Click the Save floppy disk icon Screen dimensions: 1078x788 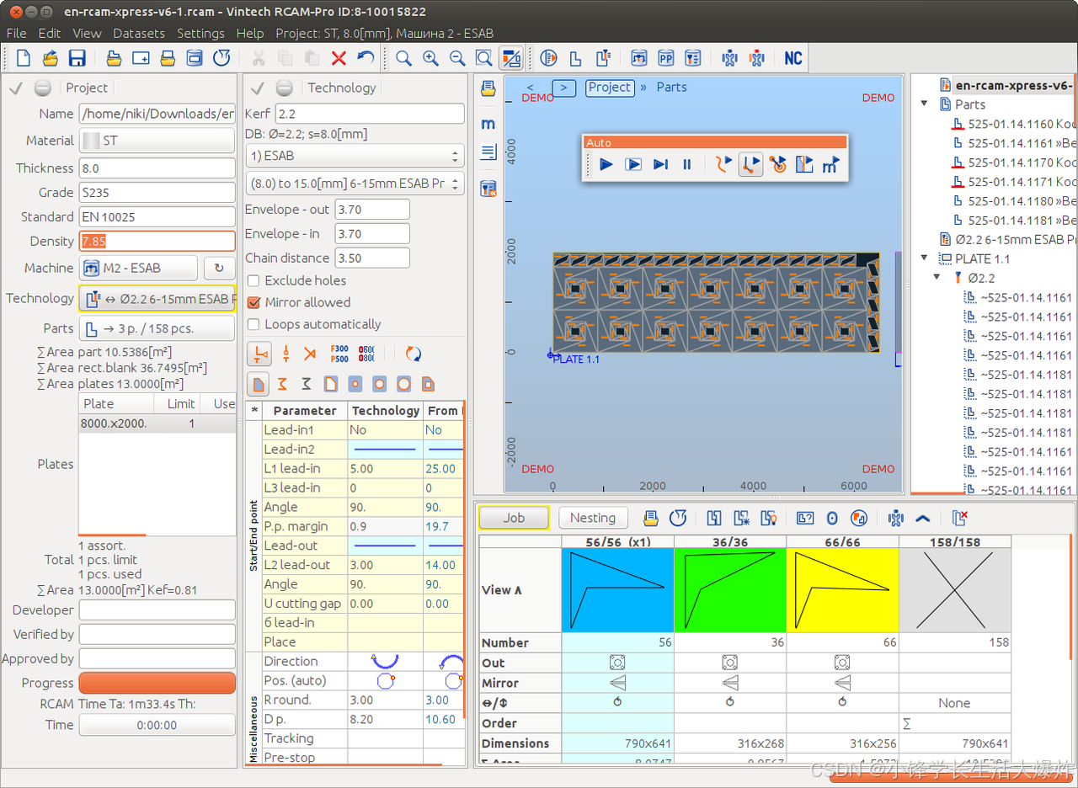tap(77, 58)
